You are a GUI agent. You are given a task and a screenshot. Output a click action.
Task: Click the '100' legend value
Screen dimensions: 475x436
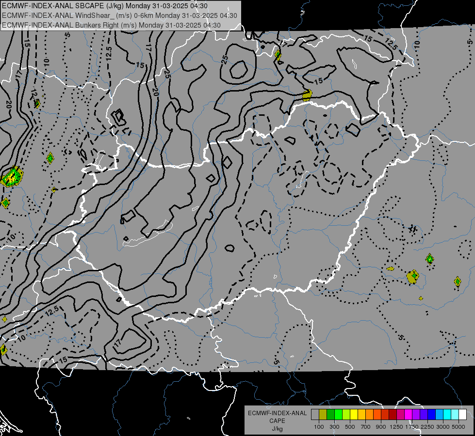point(319,427)
